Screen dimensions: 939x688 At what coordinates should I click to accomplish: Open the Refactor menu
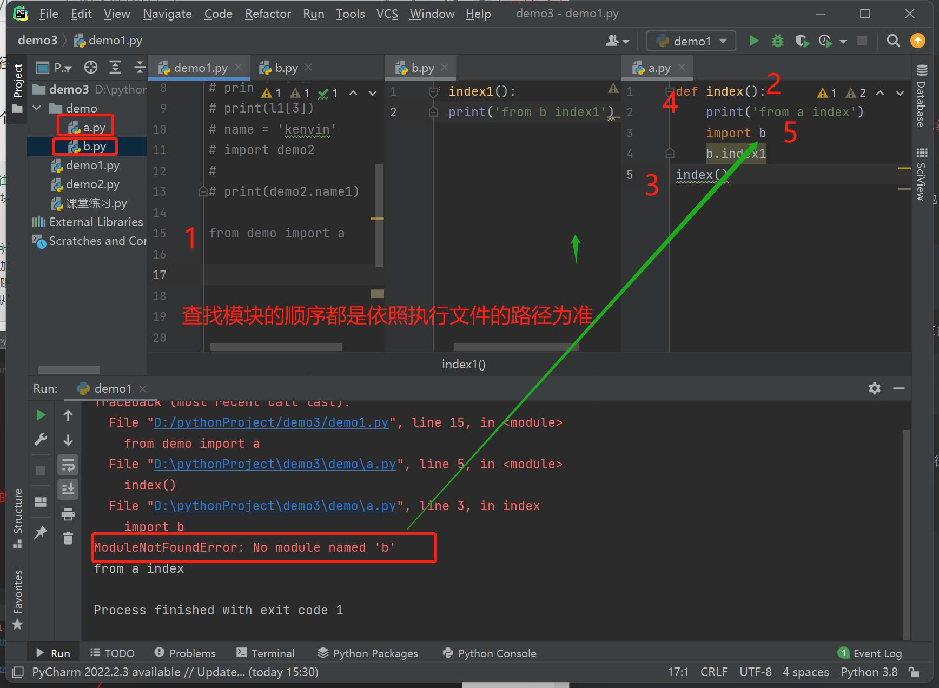pyautogui.click(x=268, y=14)
